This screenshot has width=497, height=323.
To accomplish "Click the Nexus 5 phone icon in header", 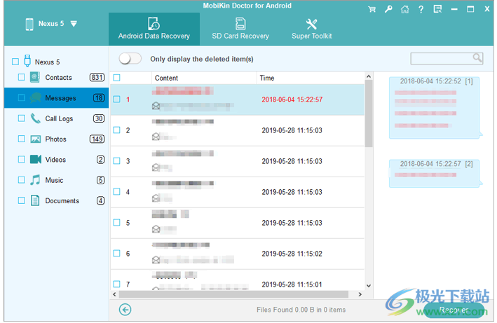I will 29,24.
